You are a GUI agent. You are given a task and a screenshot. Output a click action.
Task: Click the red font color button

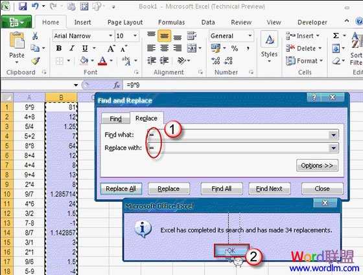click(x=102, y=61)
